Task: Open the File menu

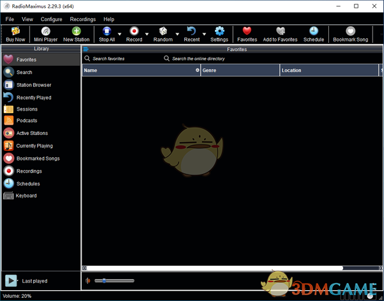Action: (x=10, y=19)
